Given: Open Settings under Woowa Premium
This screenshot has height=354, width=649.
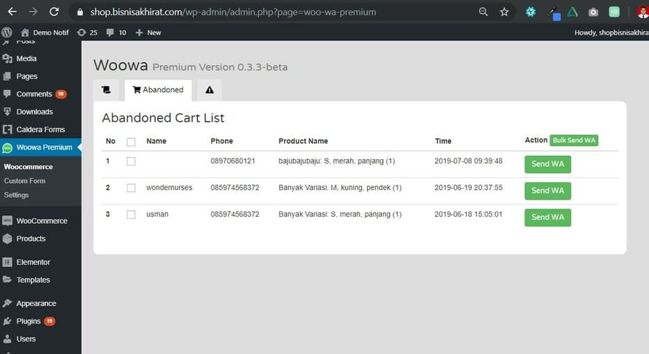Looking at the screenshot, I should 17,195.
